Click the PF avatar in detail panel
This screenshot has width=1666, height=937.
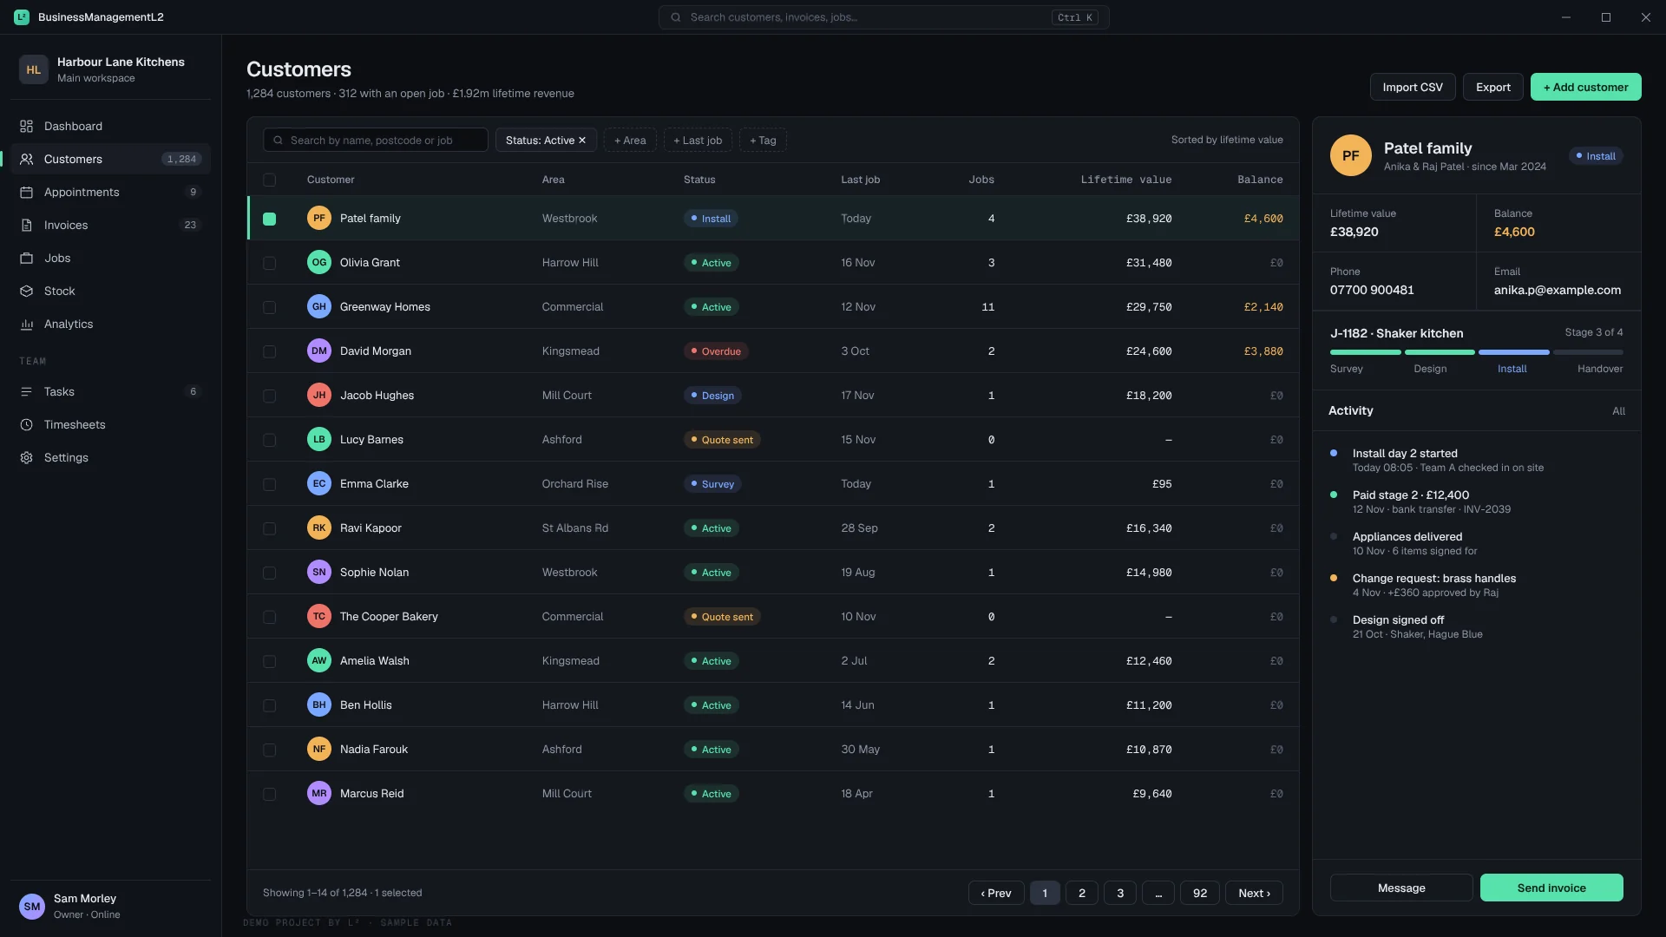(1351, 156)
